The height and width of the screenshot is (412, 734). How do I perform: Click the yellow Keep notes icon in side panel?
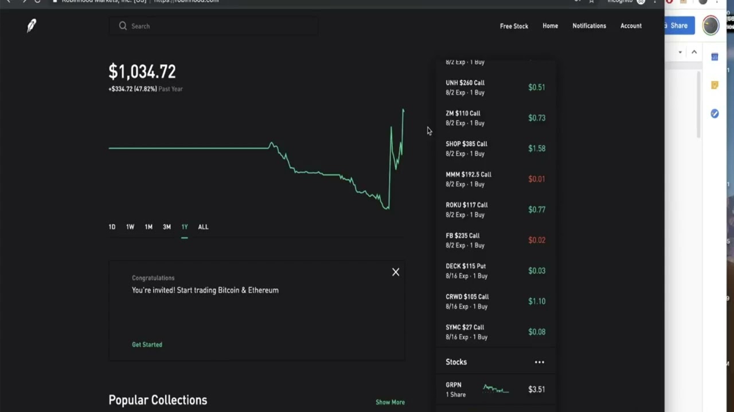click(715, 85)
